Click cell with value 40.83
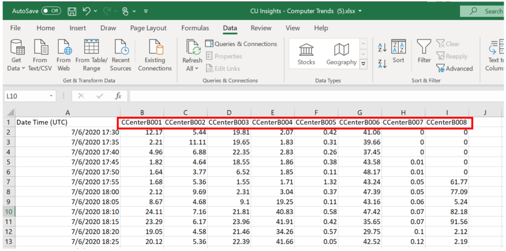 tap(273, 211)
